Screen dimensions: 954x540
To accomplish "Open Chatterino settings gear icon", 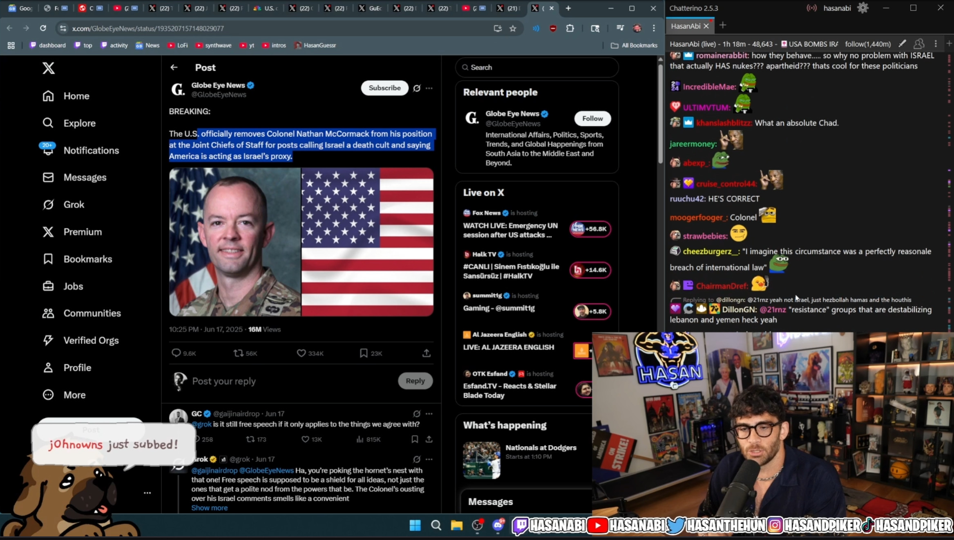I will (x=863, y=8).
